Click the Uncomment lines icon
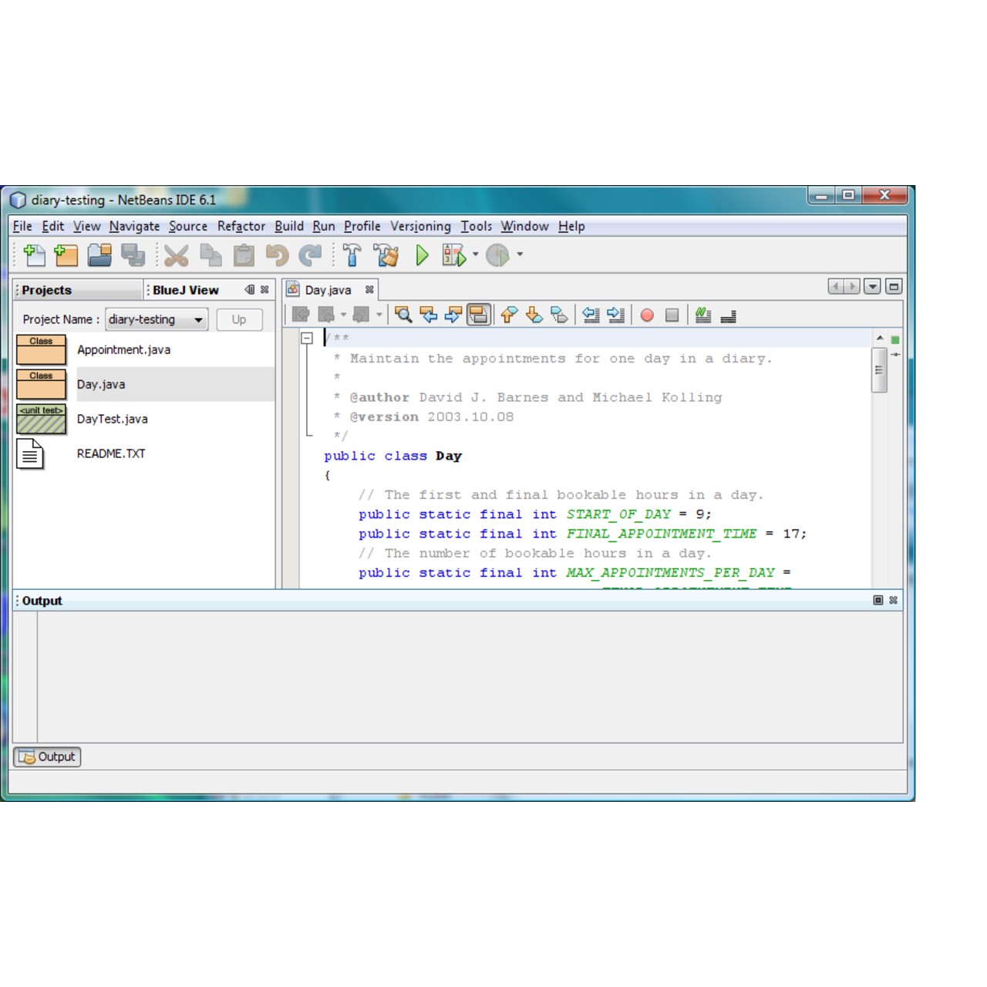The image size is (987, 987). (728, 315)
